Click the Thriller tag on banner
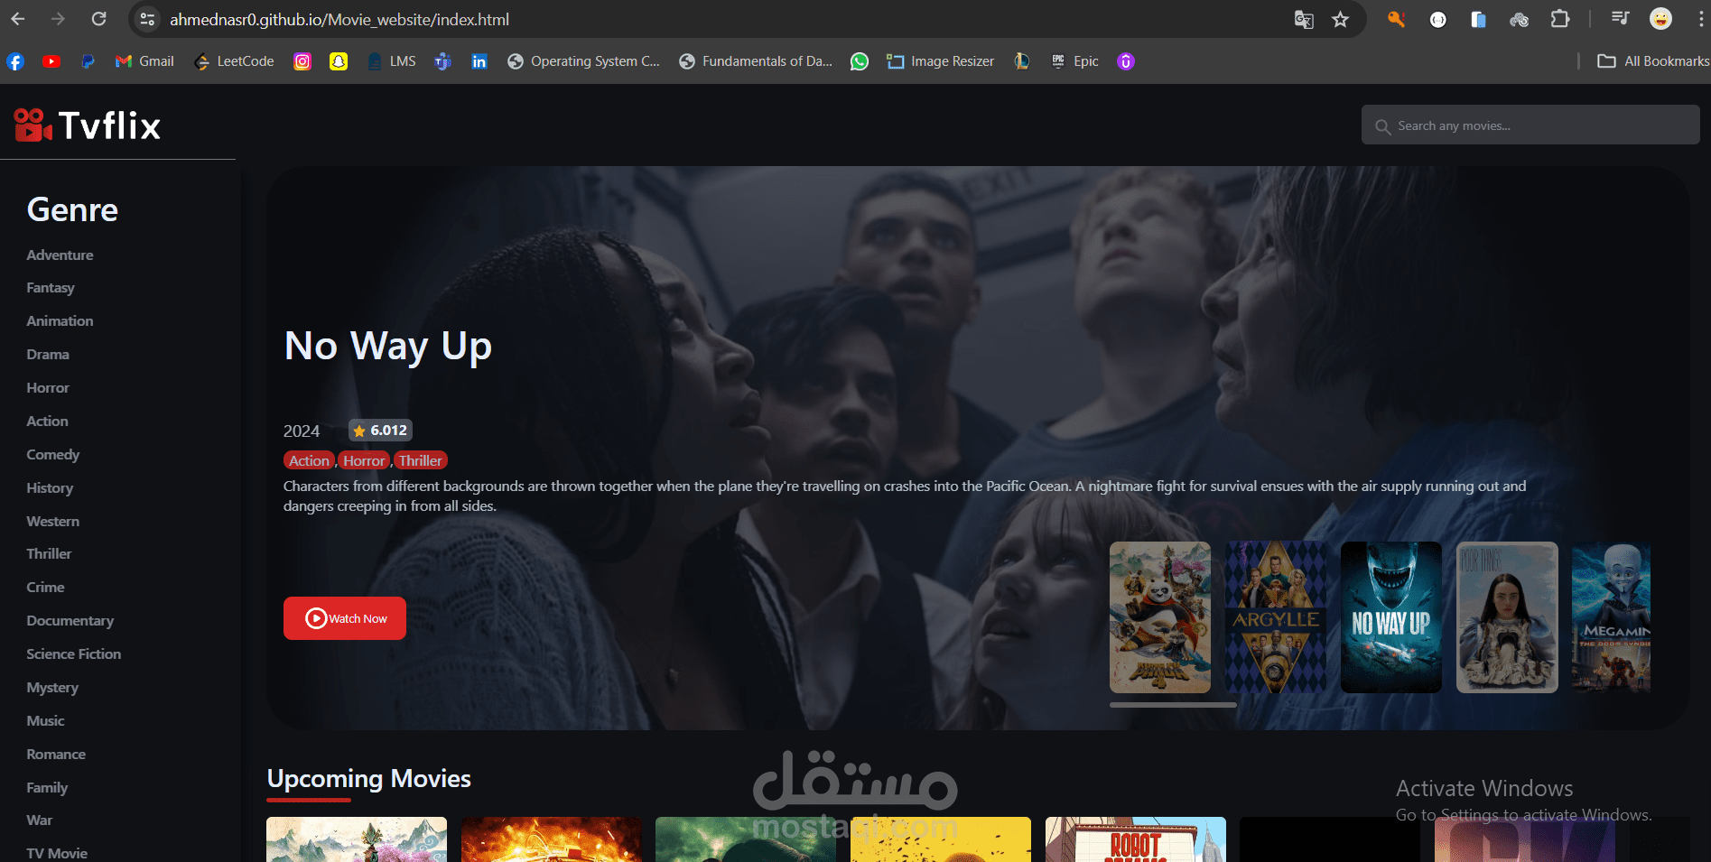This screenshot has width=1711, height=862. pyautogui.click(x=421, y=460)
